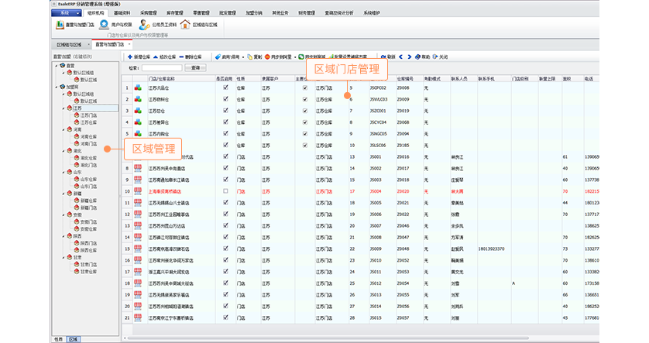Click the 查询 search button
The height and width of the screenshot is (343, 649).
click(x=195, y=68)
